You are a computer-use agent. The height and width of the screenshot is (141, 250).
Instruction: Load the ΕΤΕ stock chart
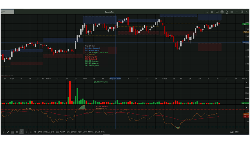click(x=68, y=132)
